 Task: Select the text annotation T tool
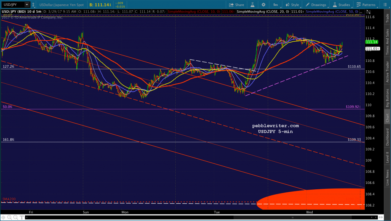(x=22, y=217)
